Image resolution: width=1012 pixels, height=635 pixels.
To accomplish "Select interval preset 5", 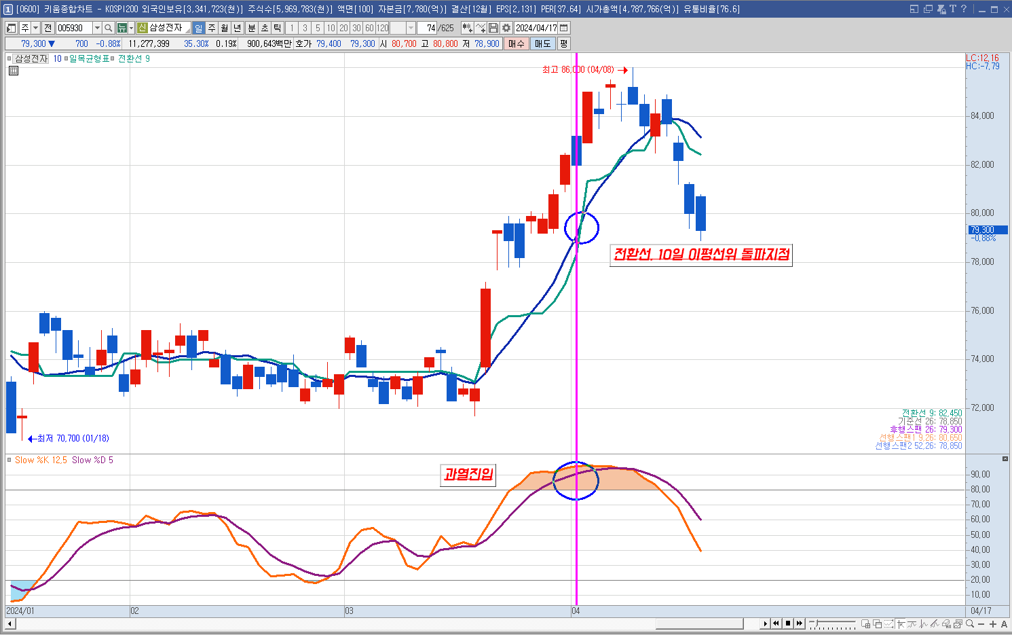I will tap(317, 28).
